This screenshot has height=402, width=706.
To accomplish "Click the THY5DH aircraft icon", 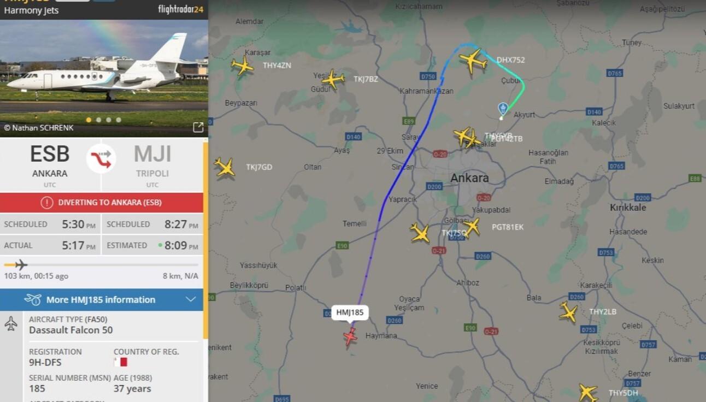I will (588, 392).
